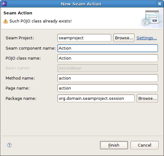The height and width of the screenshot is (156, 164).
Task: Click the 'Such POJO class already exists!' message
Action: 41,21
